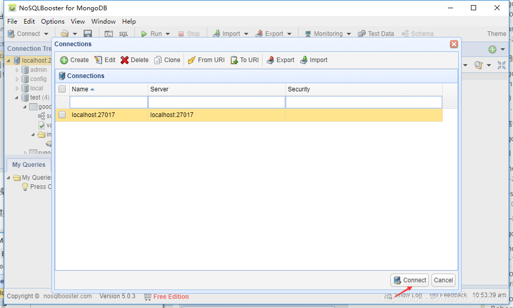Click the Stop button
The height and width of the screenshot is (308, 513).
point(189,34)
